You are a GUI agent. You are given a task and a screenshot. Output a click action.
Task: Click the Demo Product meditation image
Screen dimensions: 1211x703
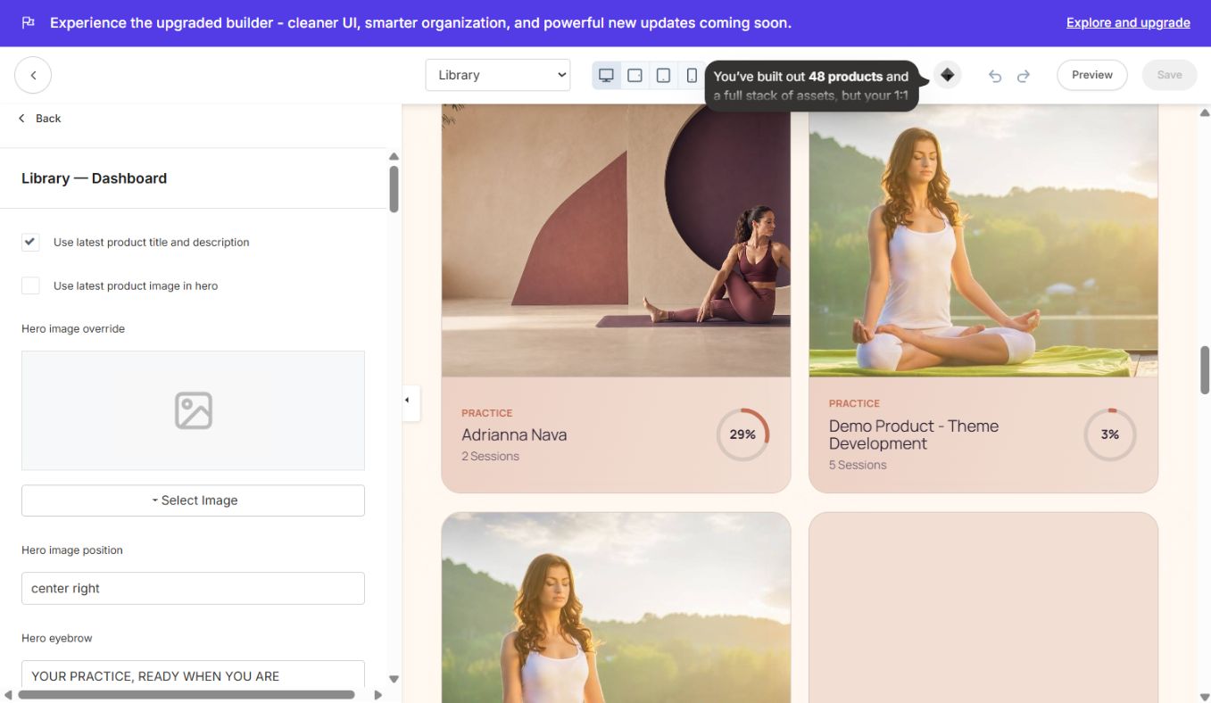983,240
